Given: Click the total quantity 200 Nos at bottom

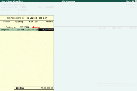Looking at the screenshot, I should point(20,88).
